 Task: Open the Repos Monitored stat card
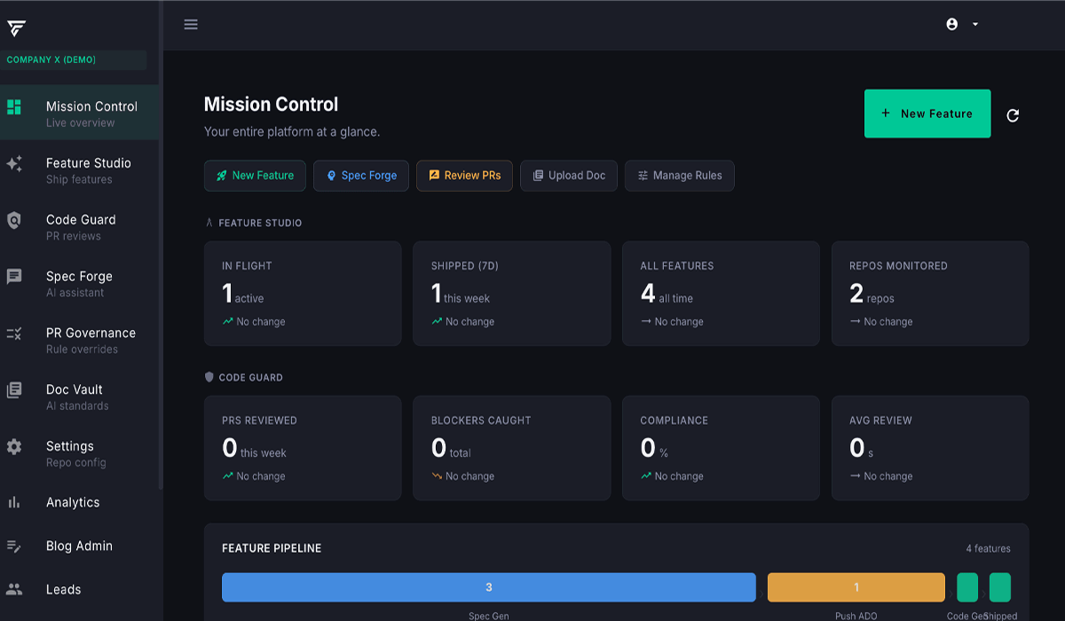[930, 294]
